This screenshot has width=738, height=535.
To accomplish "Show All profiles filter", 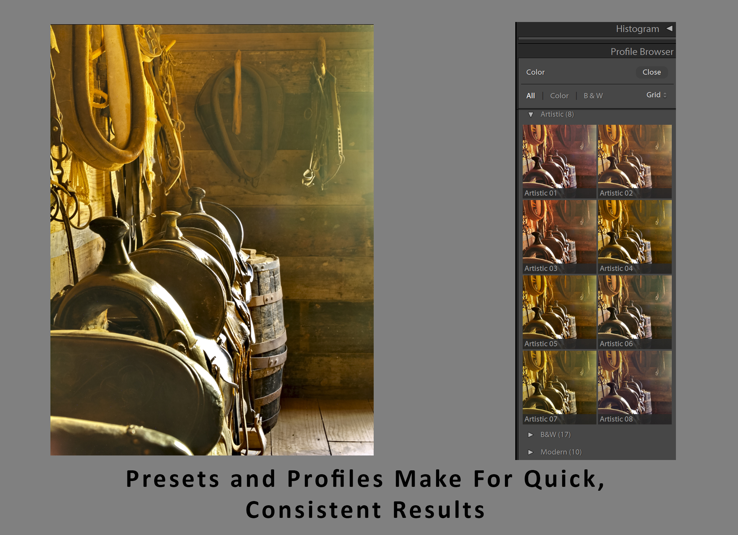I will point(530,96).
